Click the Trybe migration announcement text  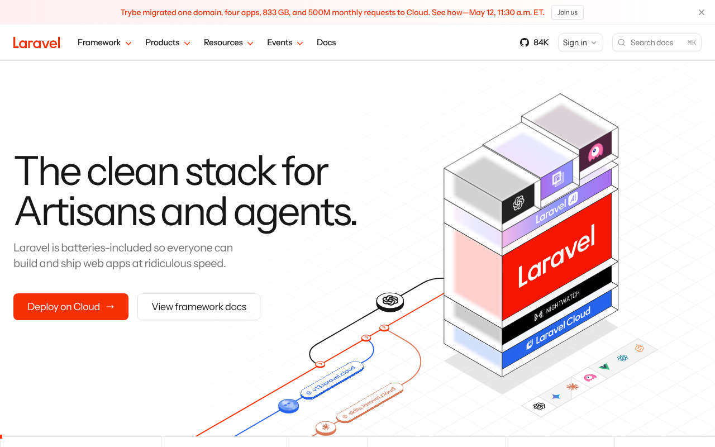click(332, 12)
